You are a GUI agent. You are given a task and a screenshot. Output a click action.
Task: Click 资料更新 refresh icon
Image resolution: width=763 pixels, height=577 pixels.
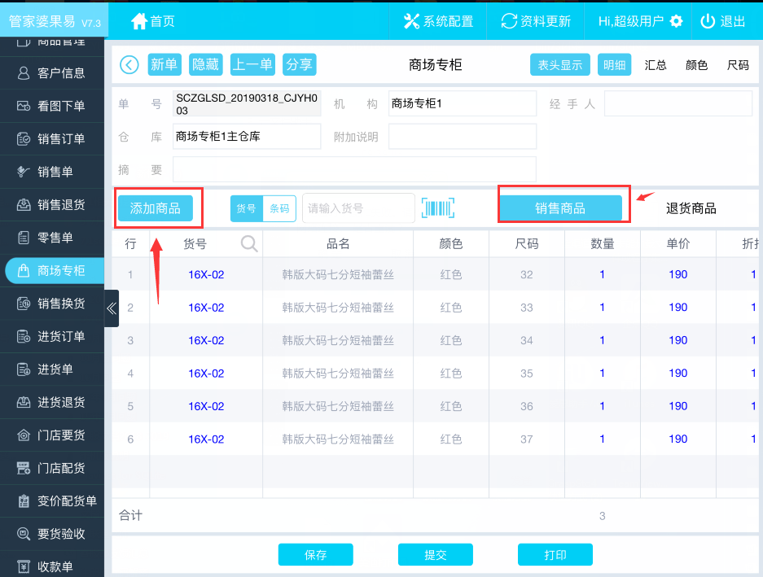point(509,21)
